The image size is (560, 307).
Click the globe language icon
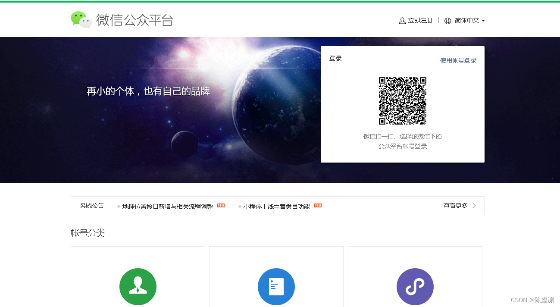point(447,21)
